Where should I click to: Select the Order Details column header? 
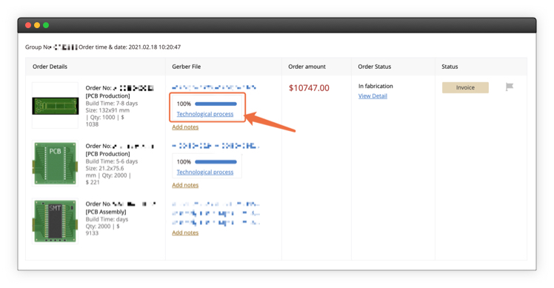point(50,67)
